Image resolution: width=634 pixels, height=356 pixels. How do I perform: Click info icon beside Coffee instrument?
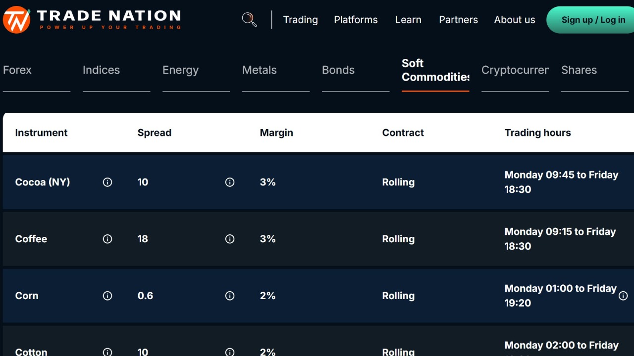coord(107,239)
